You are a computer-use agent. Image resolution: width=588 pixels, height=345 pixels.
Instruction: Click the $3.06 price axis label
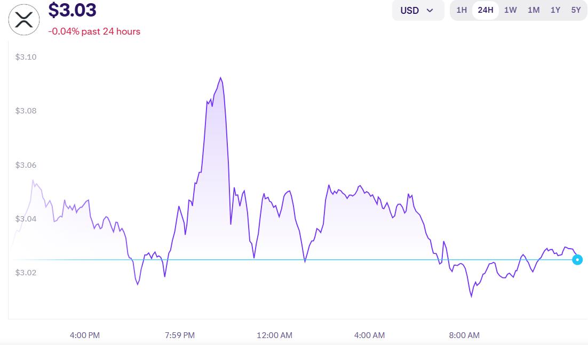point(26,165)
